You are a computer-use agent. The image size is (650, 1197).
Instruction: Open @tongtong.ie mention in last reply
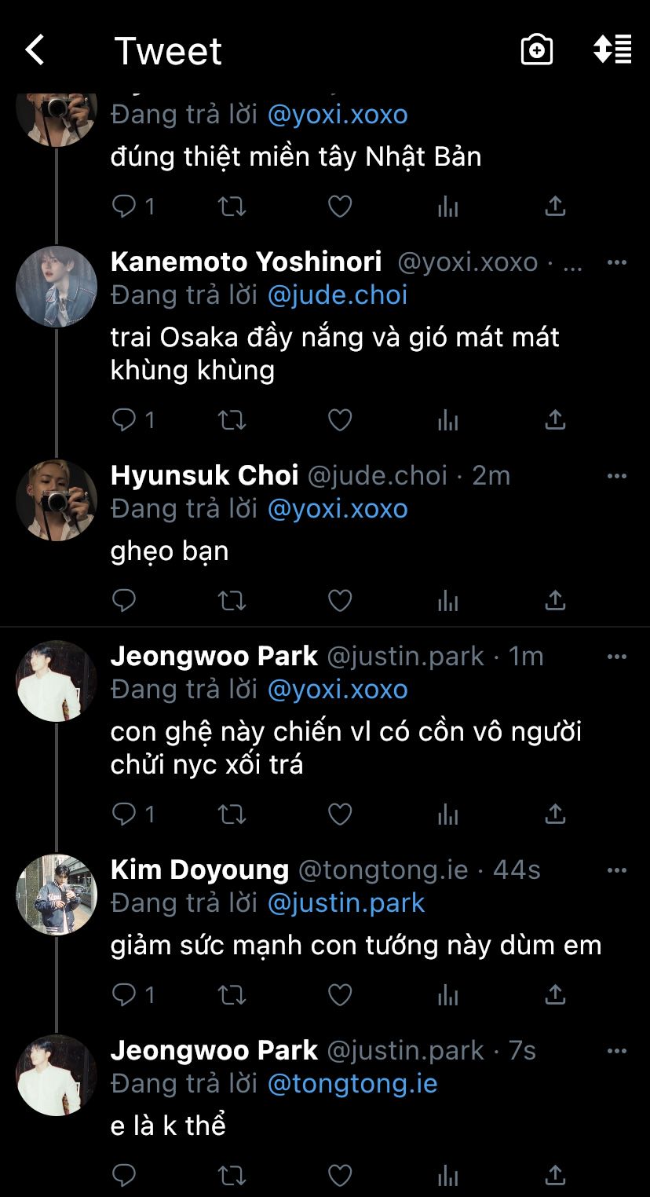coord(352,1084)
